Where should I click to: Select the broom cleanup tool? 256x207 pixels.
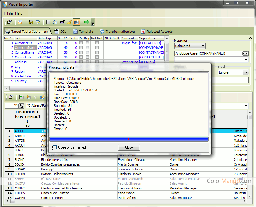pos(70,22)
